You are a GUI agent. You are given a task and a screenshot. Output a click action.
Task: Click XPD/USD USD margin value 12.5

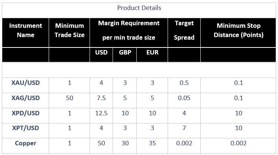[x=101, y=113]
